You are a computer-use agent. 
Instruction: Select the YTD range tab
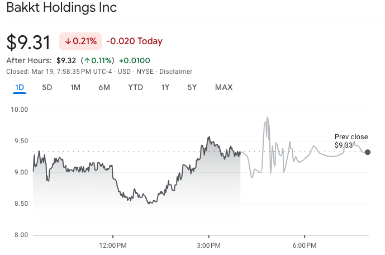[x=135, y=87]
